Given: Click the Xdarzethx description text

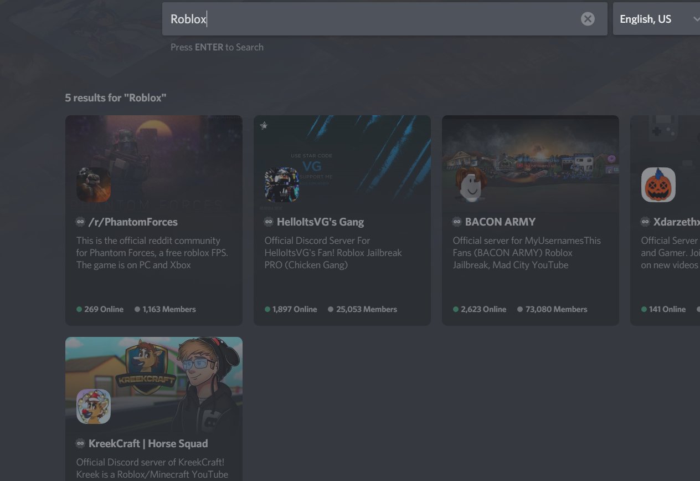Looking at the screenshot, I should (x=670, y=253).
